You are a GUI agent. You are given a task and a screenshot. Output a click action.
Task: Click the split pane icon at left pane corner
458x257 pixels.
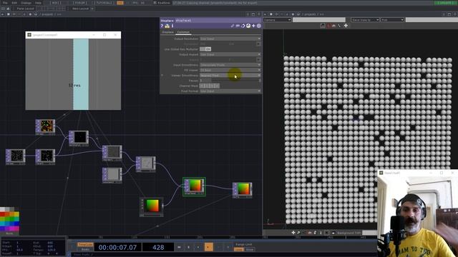point(248,14)
